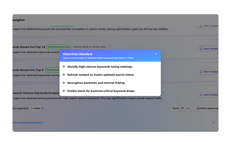Click the Google icon next to India
This screenshot has height=146, width=231.
(32, 108)
